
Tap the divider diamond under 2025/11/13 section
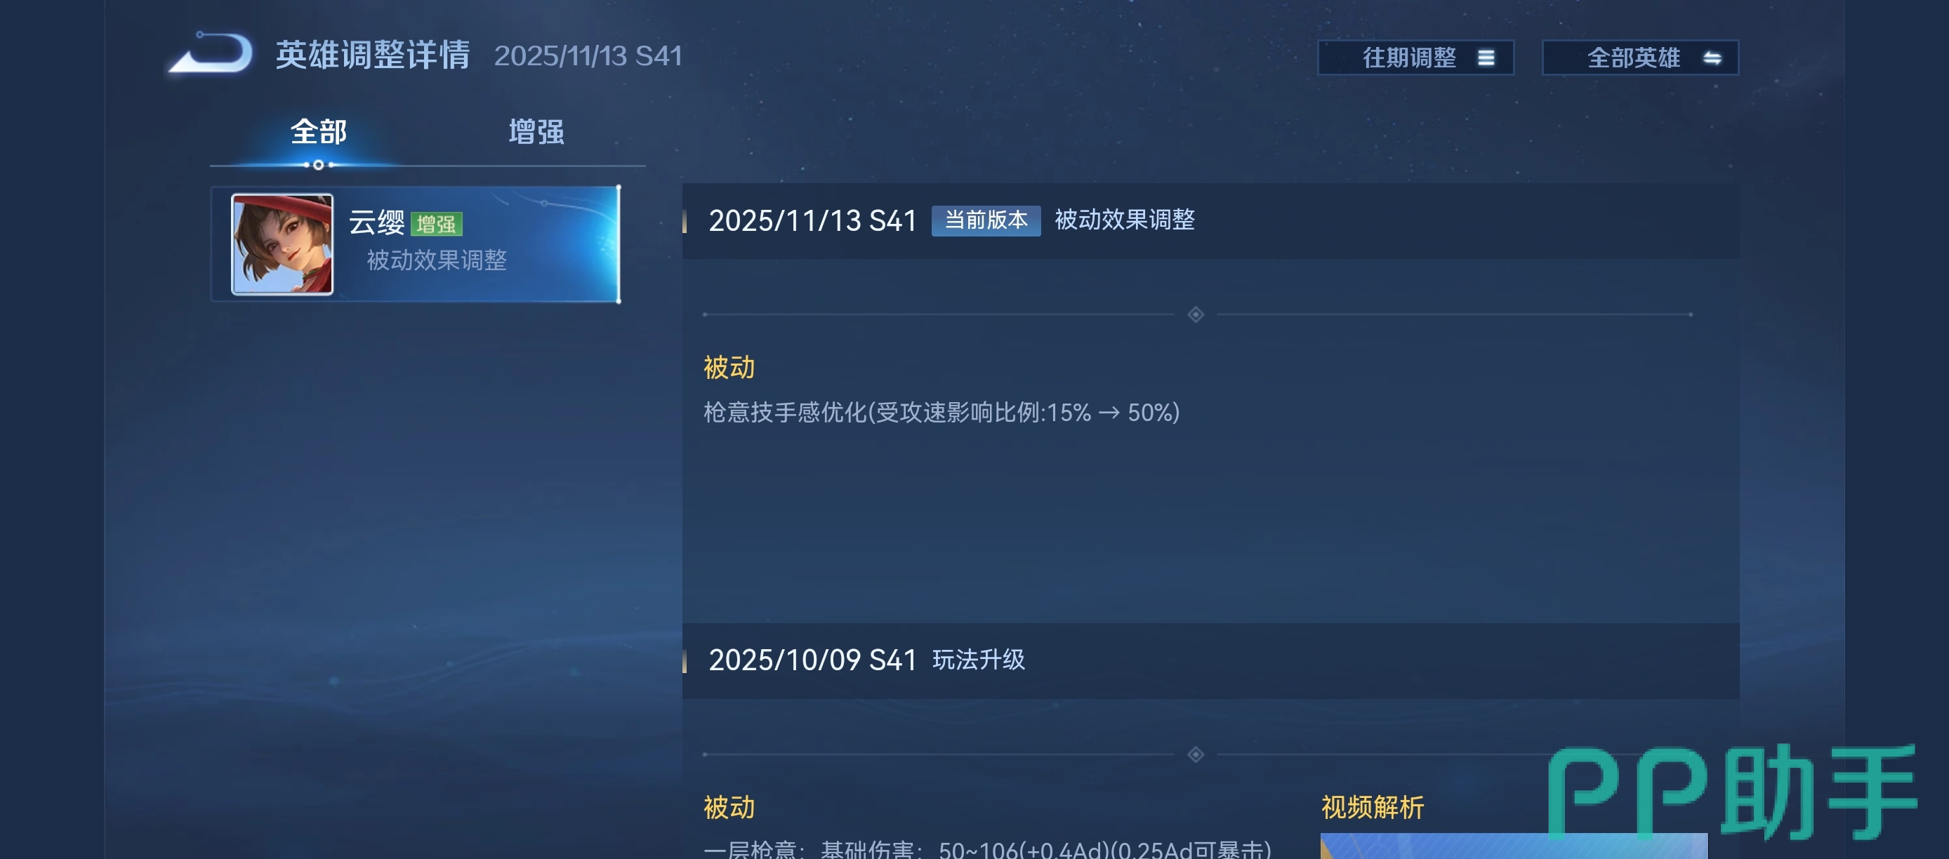click(x=1196, y=314)
